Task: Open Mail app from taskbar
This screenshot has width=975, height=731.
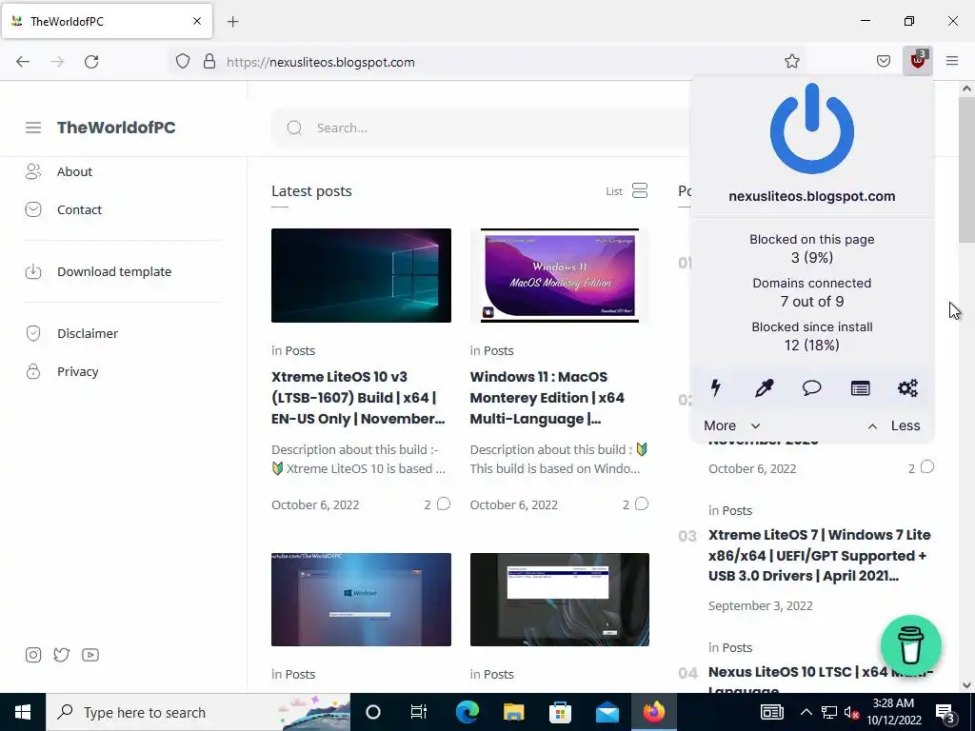Action: point(607,712)
